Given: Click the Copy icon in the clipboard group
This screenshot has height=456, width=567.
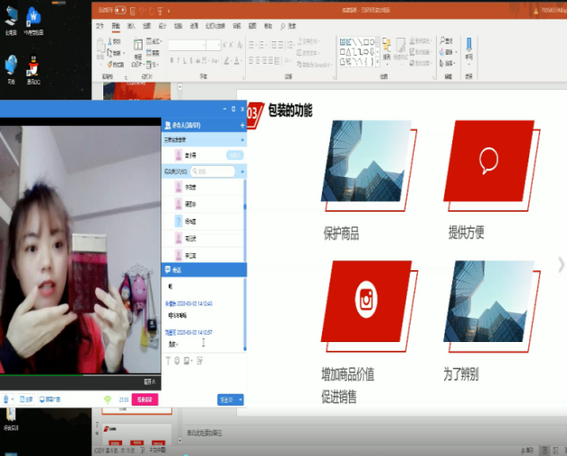Looking at the screenshot, I should pos(110,53).
